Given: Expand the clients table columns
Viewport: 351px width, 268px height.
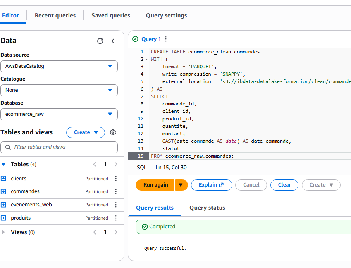Looking at the screenshot, I should click(3, 178).
